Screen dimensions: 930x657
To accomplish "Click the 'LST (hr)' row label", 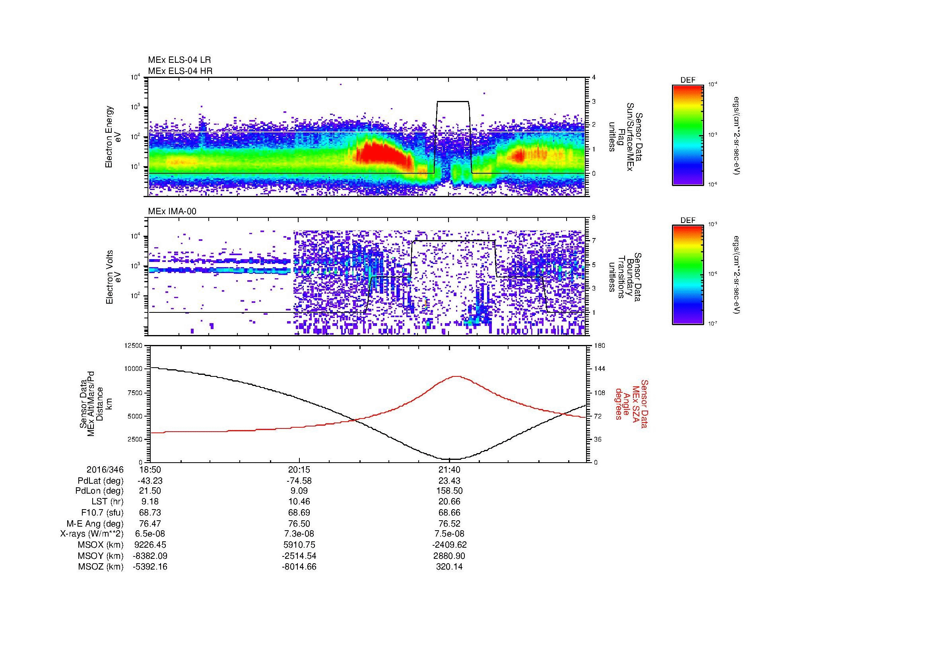I will point(108,502).
